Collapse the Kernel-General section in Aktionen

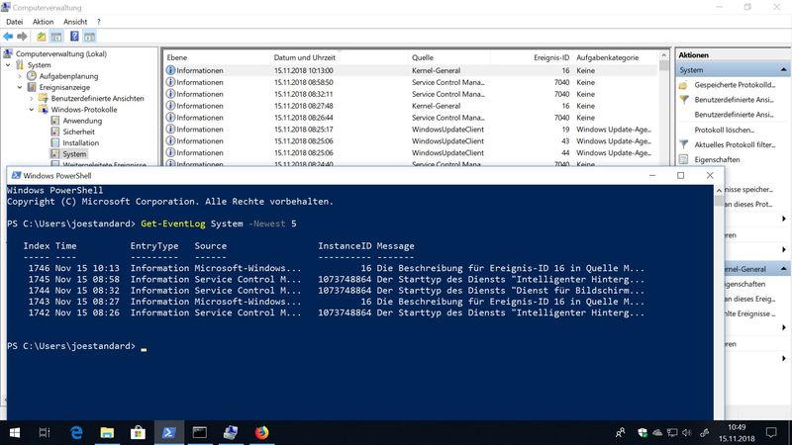click(783, 269)
